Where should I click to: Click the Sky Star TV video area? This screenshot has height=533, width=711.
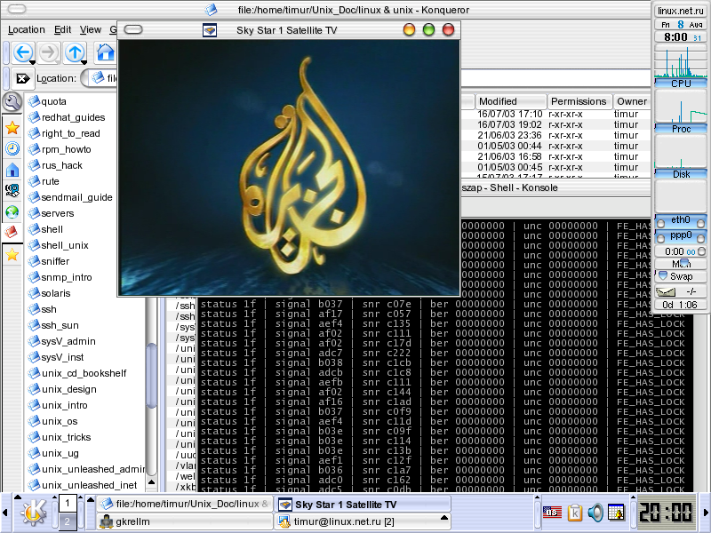[289, 168]
